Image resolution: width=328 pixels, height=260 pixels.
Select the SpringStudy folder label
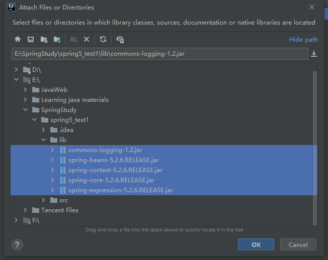[59, 110]
